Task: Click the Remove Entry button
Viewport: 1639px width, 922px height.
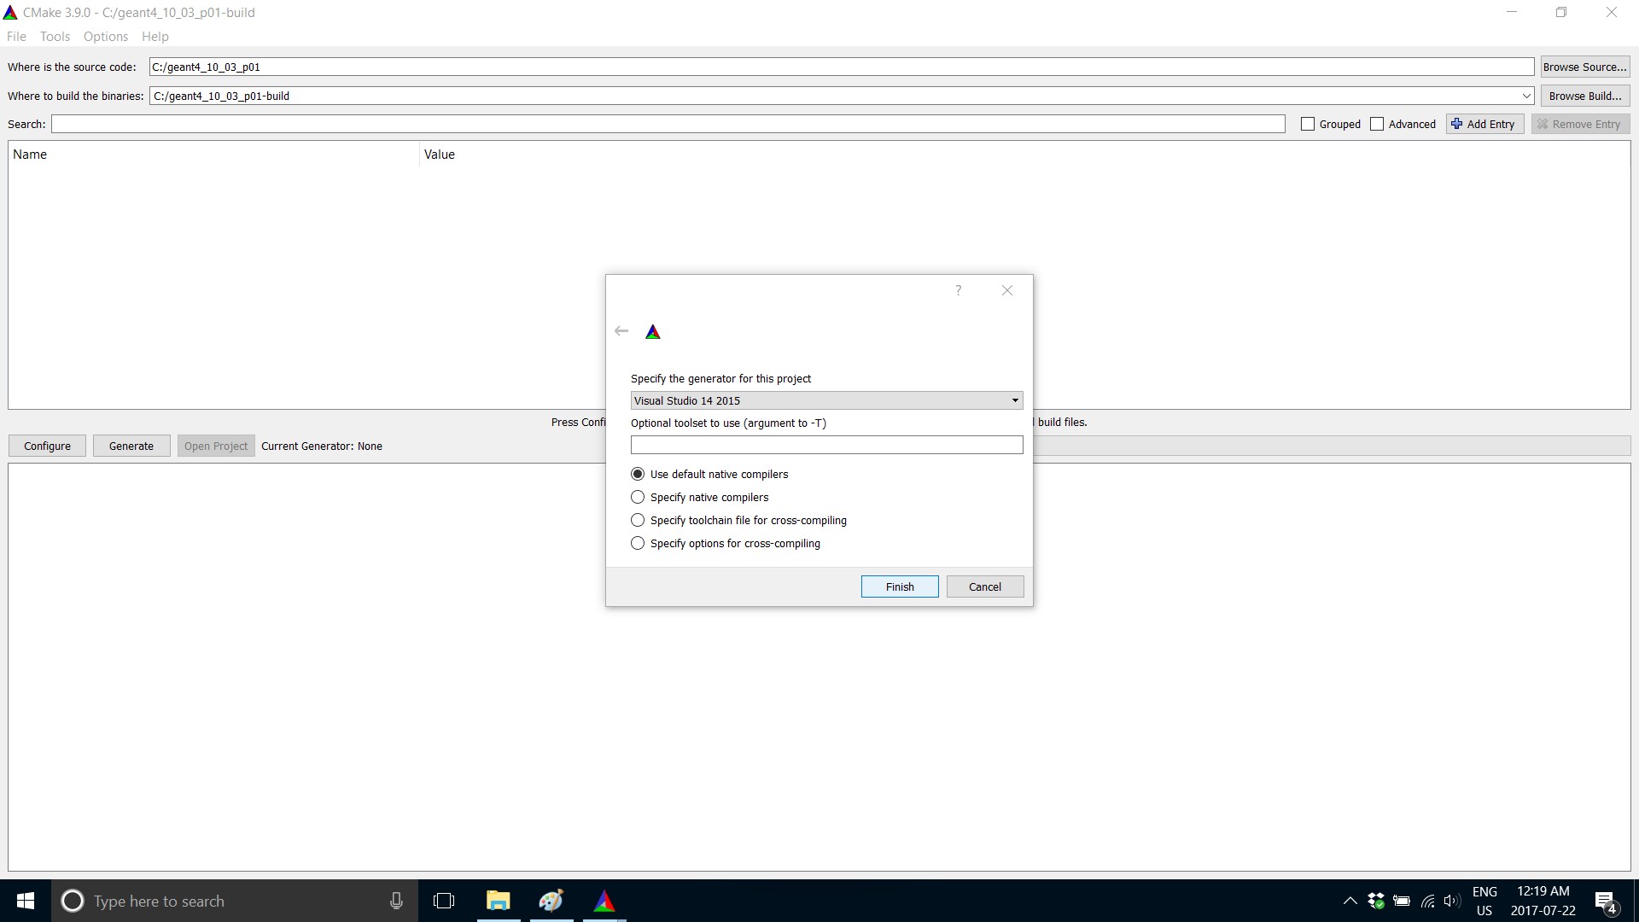Action: point(1580,124)
